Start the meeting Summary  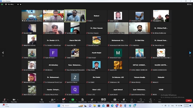[x=82, y=100]
